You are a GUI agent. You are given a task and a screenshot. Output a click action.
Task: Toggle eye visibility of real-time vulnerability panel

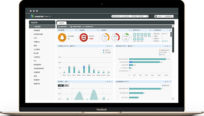(165, 82)
